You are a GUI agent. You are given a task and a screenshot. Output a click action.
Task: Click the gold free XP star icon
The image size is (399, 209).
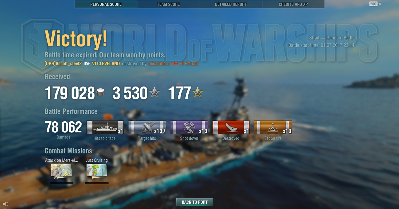click(197, 93)
